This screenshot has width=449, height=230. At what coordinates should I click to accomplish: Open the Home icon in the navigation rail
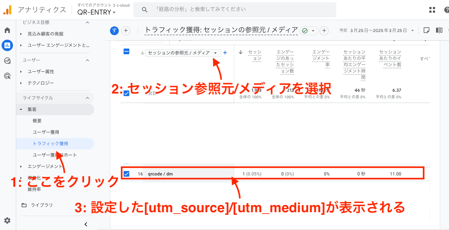pyautogui.click(x=7, y=30)
